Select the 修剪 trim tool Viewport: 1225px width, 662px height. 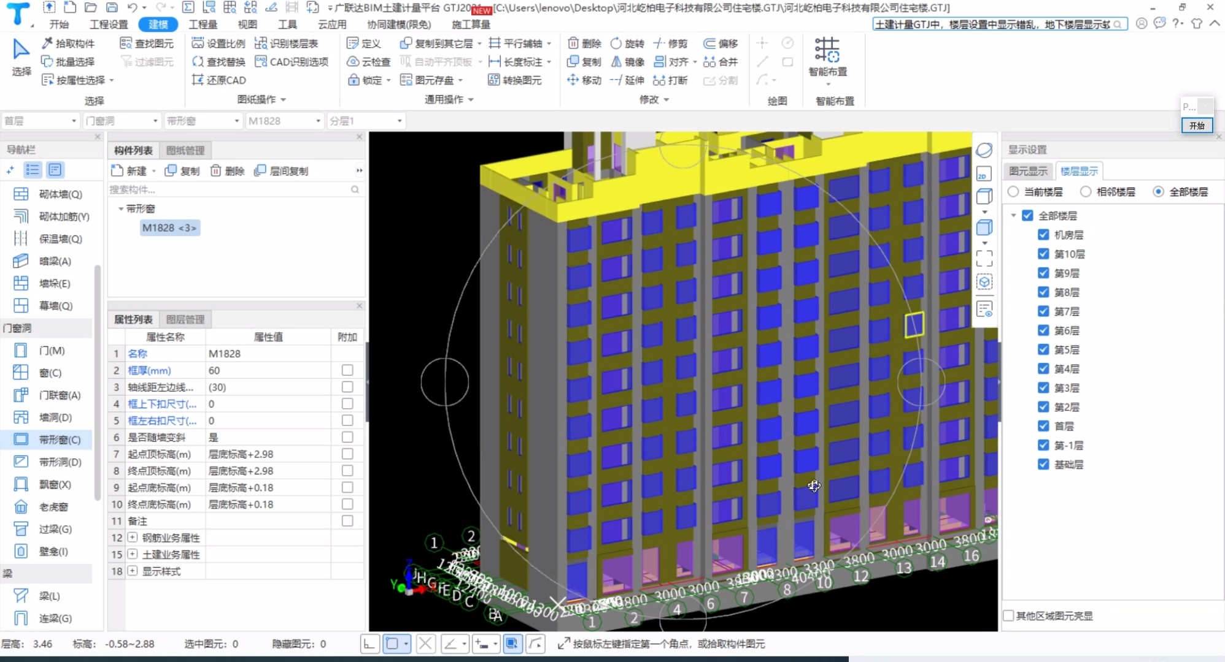pyautogui.click(x=670, y=44)
